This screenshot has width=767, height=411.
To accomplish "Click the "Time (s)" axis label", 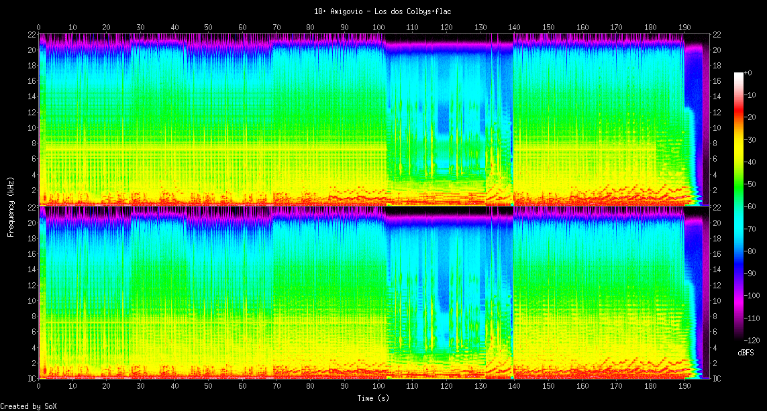I will tap(372, 398).
